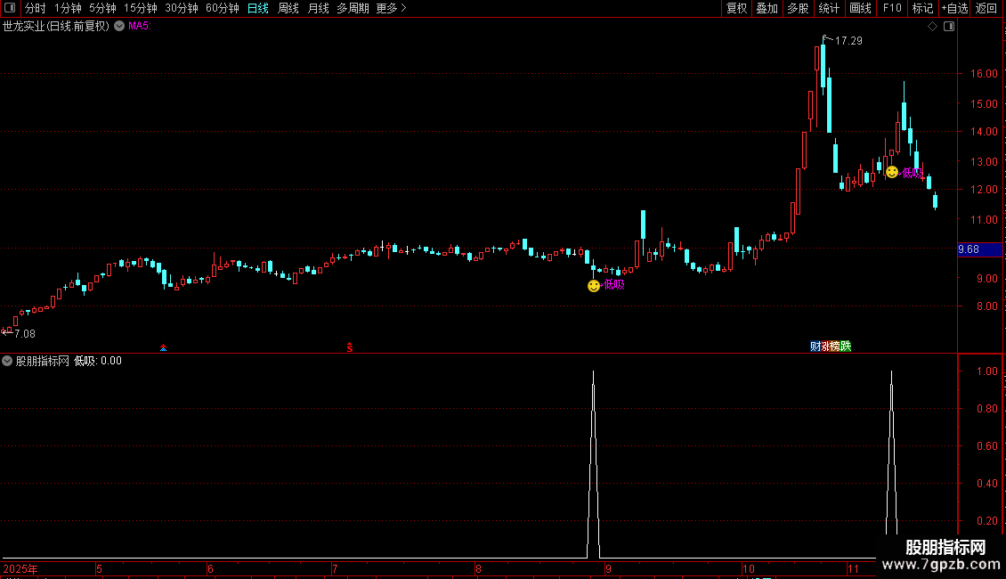Select the 60分钟 period
1006x579 pixels.
tap(223, 8)
